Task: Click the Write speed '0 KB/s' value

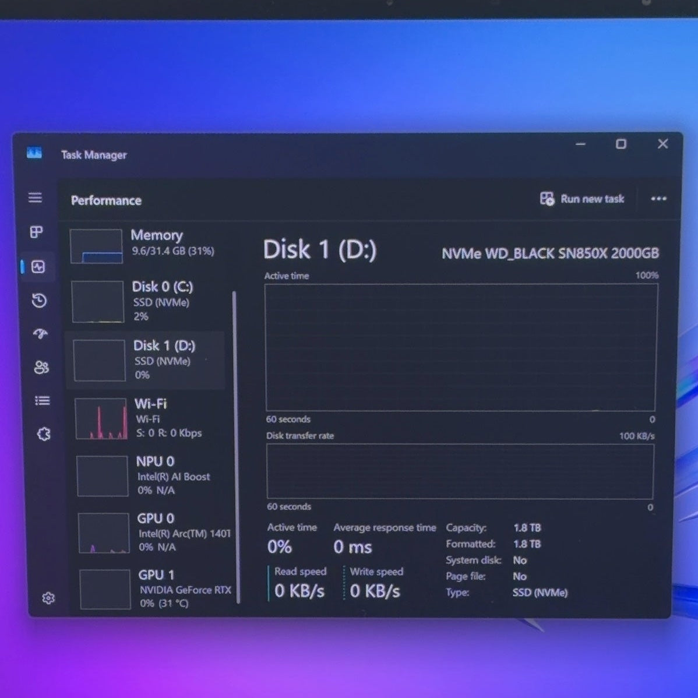Action: (x=375, y=591)
